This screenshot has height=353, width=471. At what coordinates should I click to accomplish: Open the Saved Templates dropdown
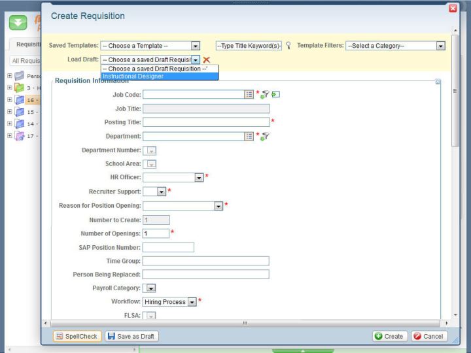[195, 46]
